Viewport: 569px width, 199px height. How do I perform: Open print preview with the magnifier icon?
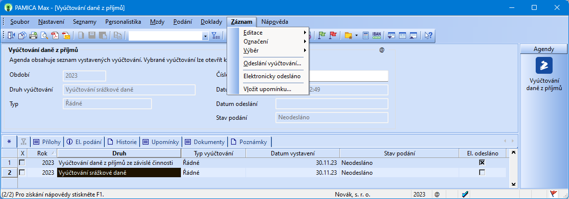[x=44, y=35]
